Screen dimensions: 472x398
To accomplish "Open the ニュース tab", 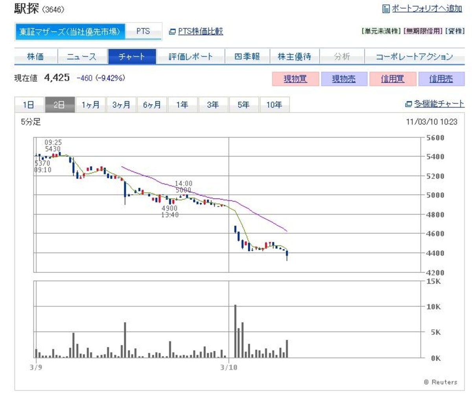I will 81,57.
